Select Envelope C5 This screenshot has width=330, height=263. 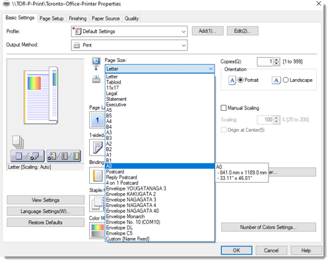(160, 233)
